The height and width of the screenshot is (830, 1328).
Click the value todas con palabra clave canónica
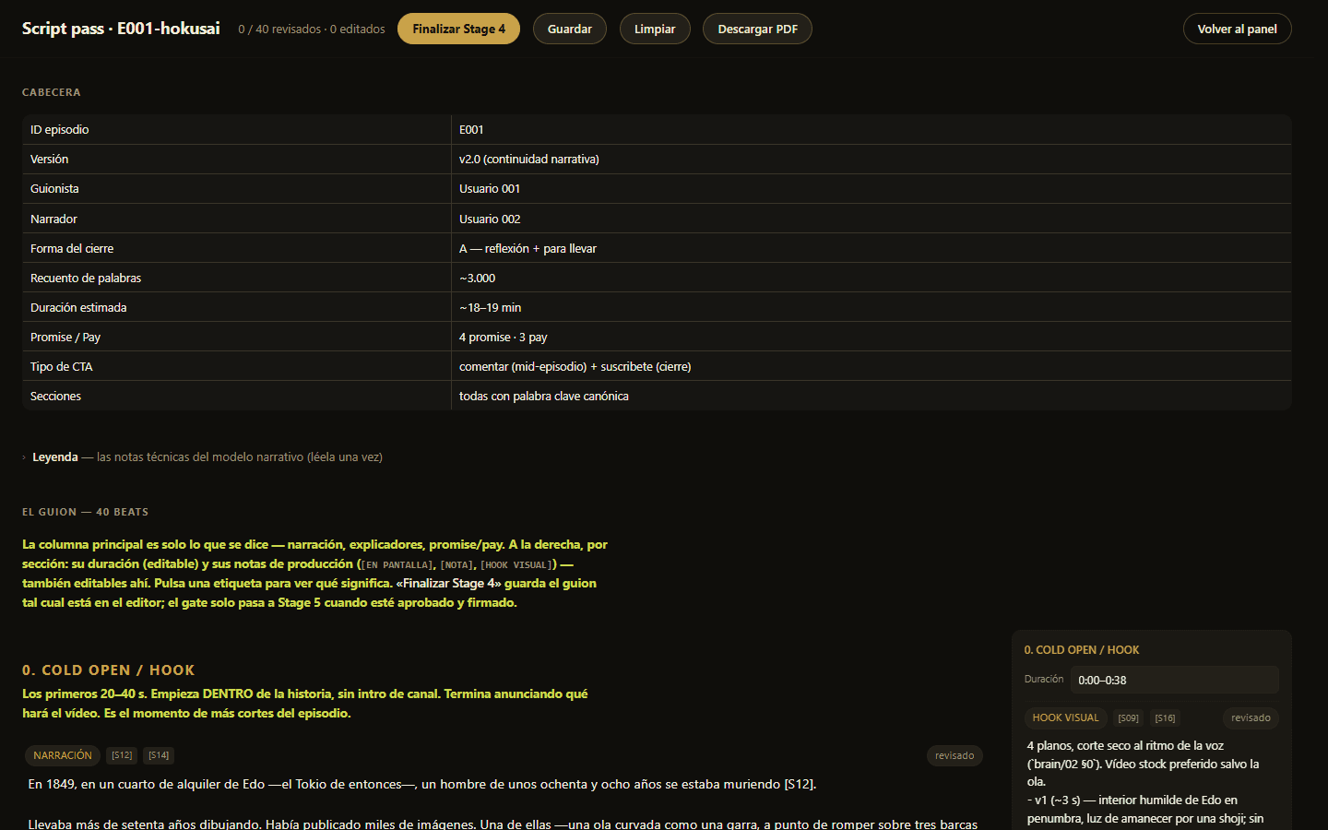pyautogui.click(x=544, y=396)
